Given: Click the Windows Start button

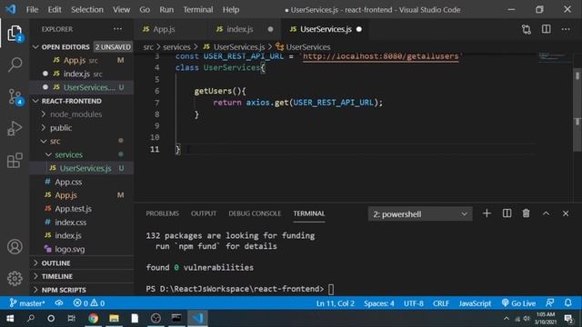Looking at the screenshot, I should [x=10, y=318].
